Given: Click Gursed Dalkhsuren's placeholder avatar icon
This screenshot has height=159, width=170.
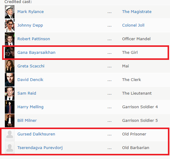Looking at the screenshot, I should click(x=10, y=134).
